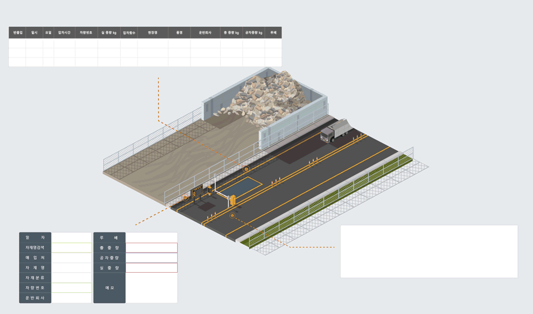The width and height of the screenshot is (533, 314).
Task: Click the 차량번호 column header
Action: (x=86, y=33)
